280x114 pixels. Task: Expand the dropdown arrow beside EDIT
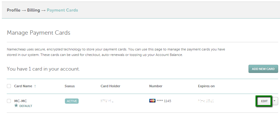(274, 101)
